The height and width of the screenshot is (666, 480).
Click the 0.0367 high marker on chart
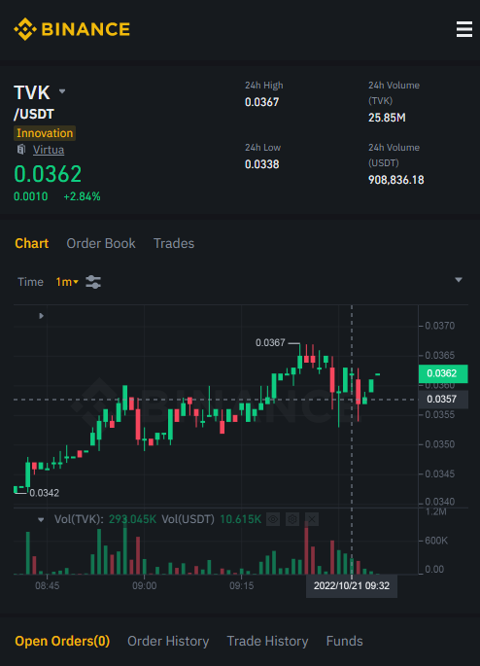(x=270, y=343)
